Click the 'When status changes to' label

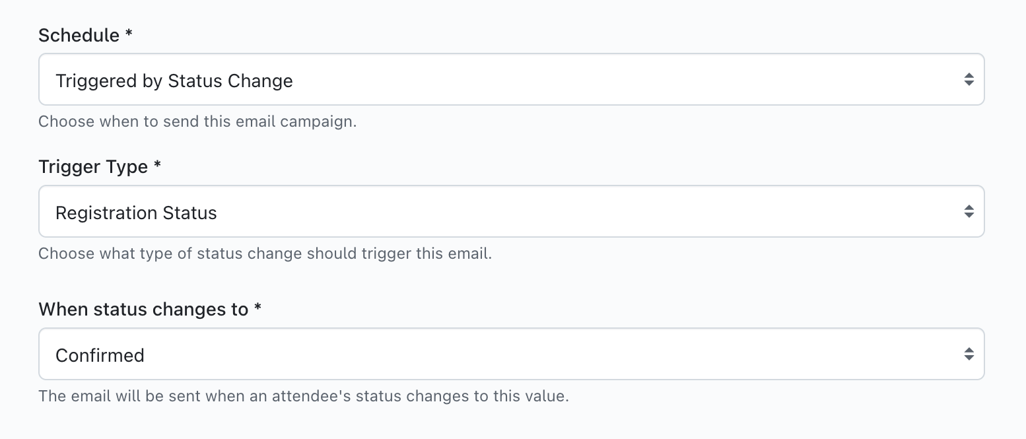pos(143,309)
